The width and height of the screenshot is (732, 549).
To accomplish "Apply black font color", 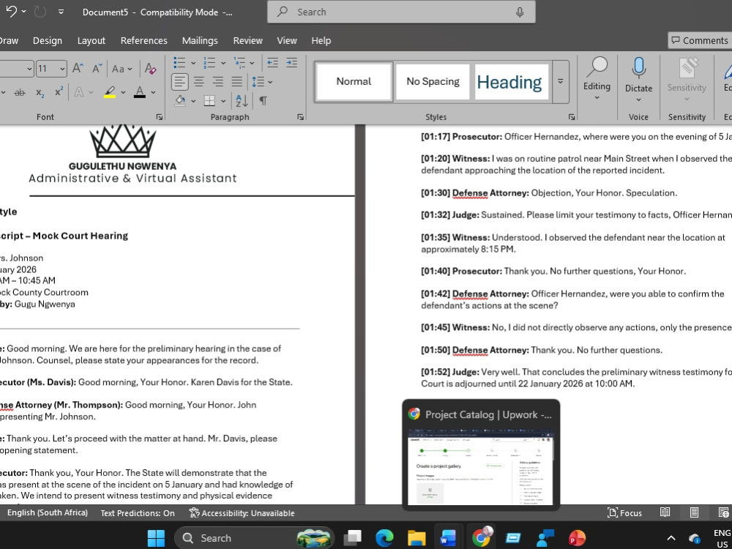I will click(x=140, y=92).
